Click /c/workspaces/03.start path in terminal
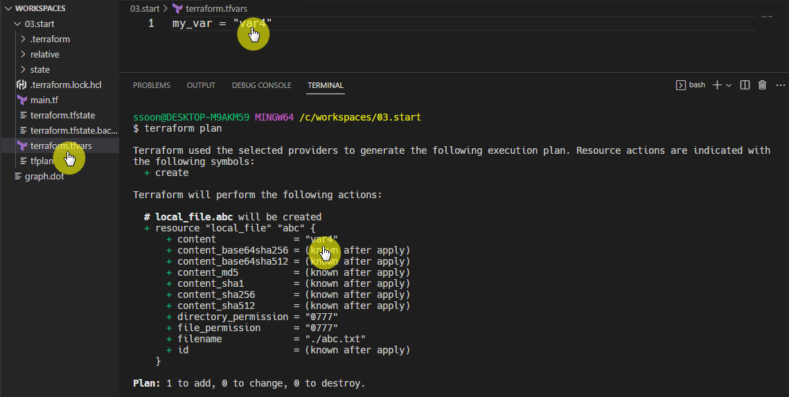Screen dimensions: 789x397 tap(360, 117)
